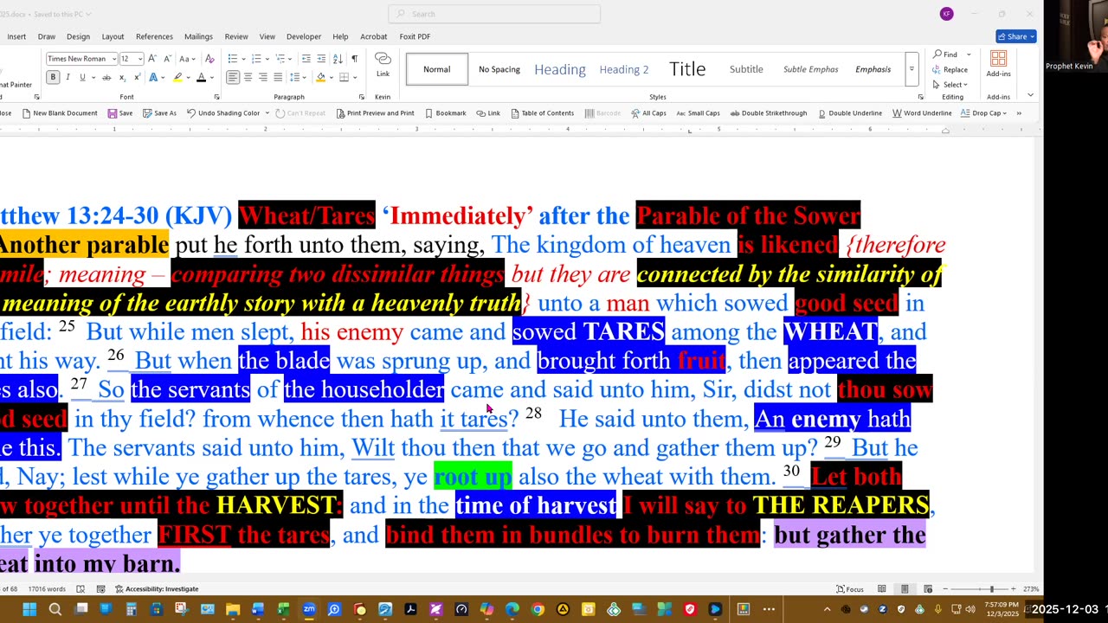Click Save As in the quick toolbar

[x=159, y=113]
